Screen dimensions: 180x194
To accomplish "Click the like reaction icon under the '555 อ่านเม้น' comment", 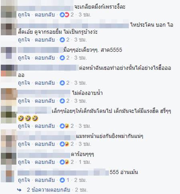I will point(62,180).
